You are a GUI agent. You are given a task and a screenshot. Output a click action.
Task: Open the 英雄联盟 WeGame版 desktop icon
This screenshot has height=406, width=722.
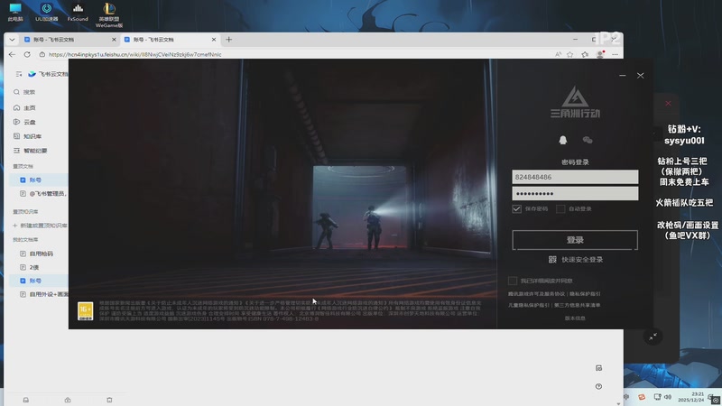109,15
